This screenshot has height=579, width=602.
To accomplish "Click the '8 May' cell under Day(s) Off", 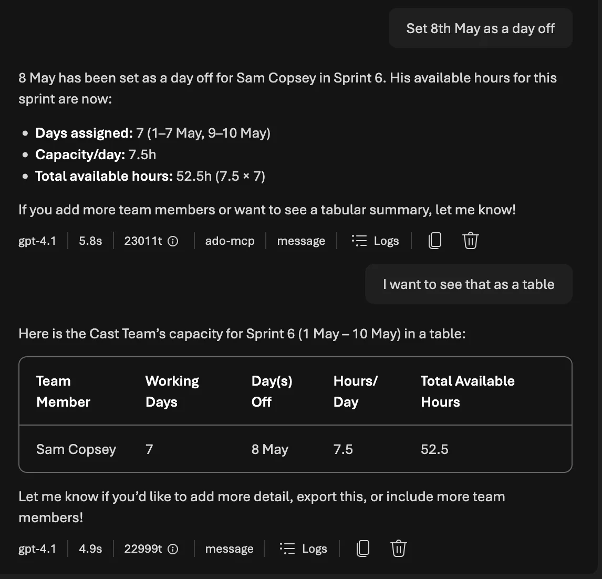I will pyautogui.click(x=269, y=449).
